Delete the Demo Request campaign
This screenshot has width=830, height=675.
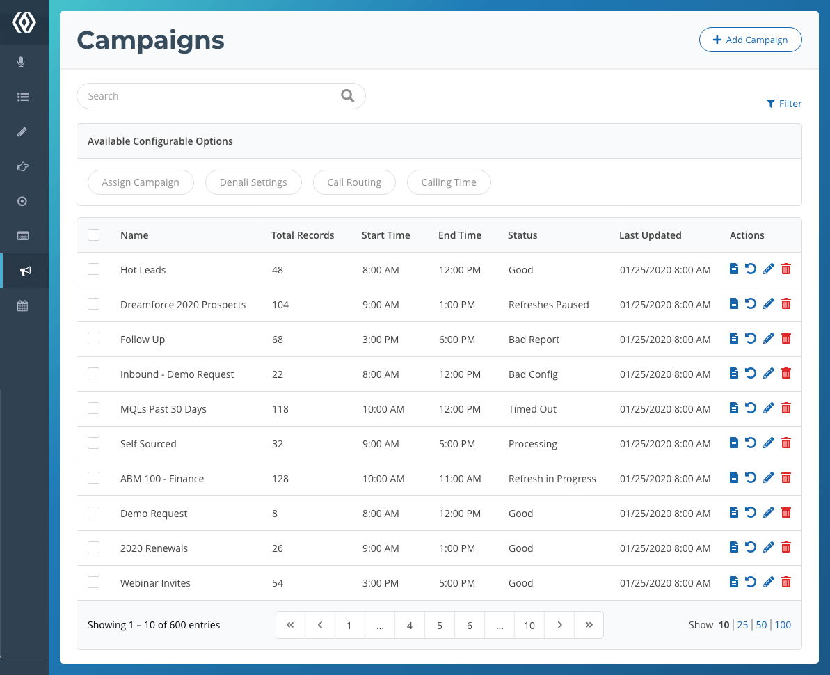tap(786, 512)
